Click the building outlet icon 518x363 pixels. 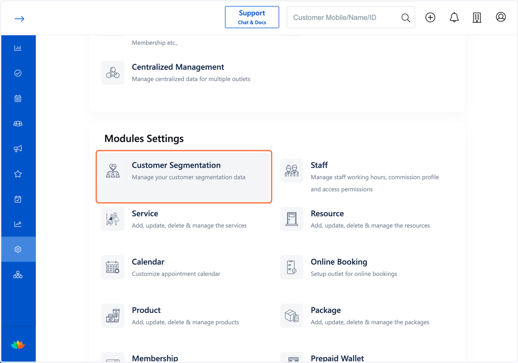477,18
